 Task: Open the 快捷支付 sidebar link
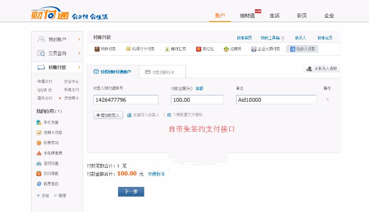45,82
